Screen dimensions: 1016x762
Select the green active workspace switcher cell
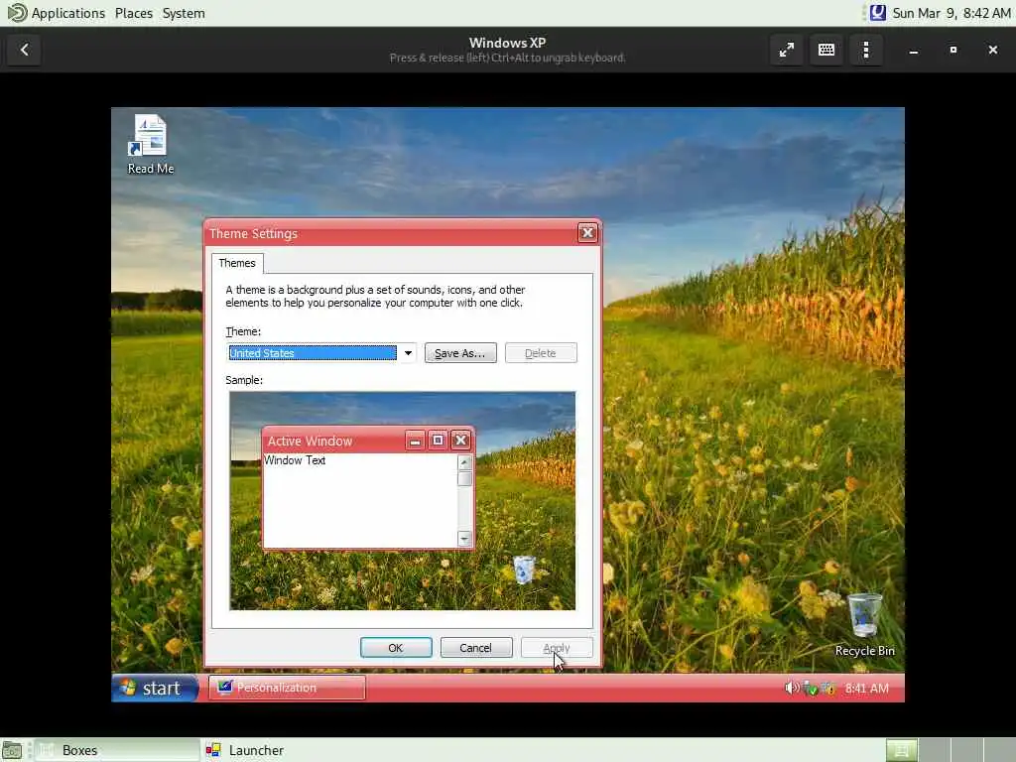tap(901, 750)
